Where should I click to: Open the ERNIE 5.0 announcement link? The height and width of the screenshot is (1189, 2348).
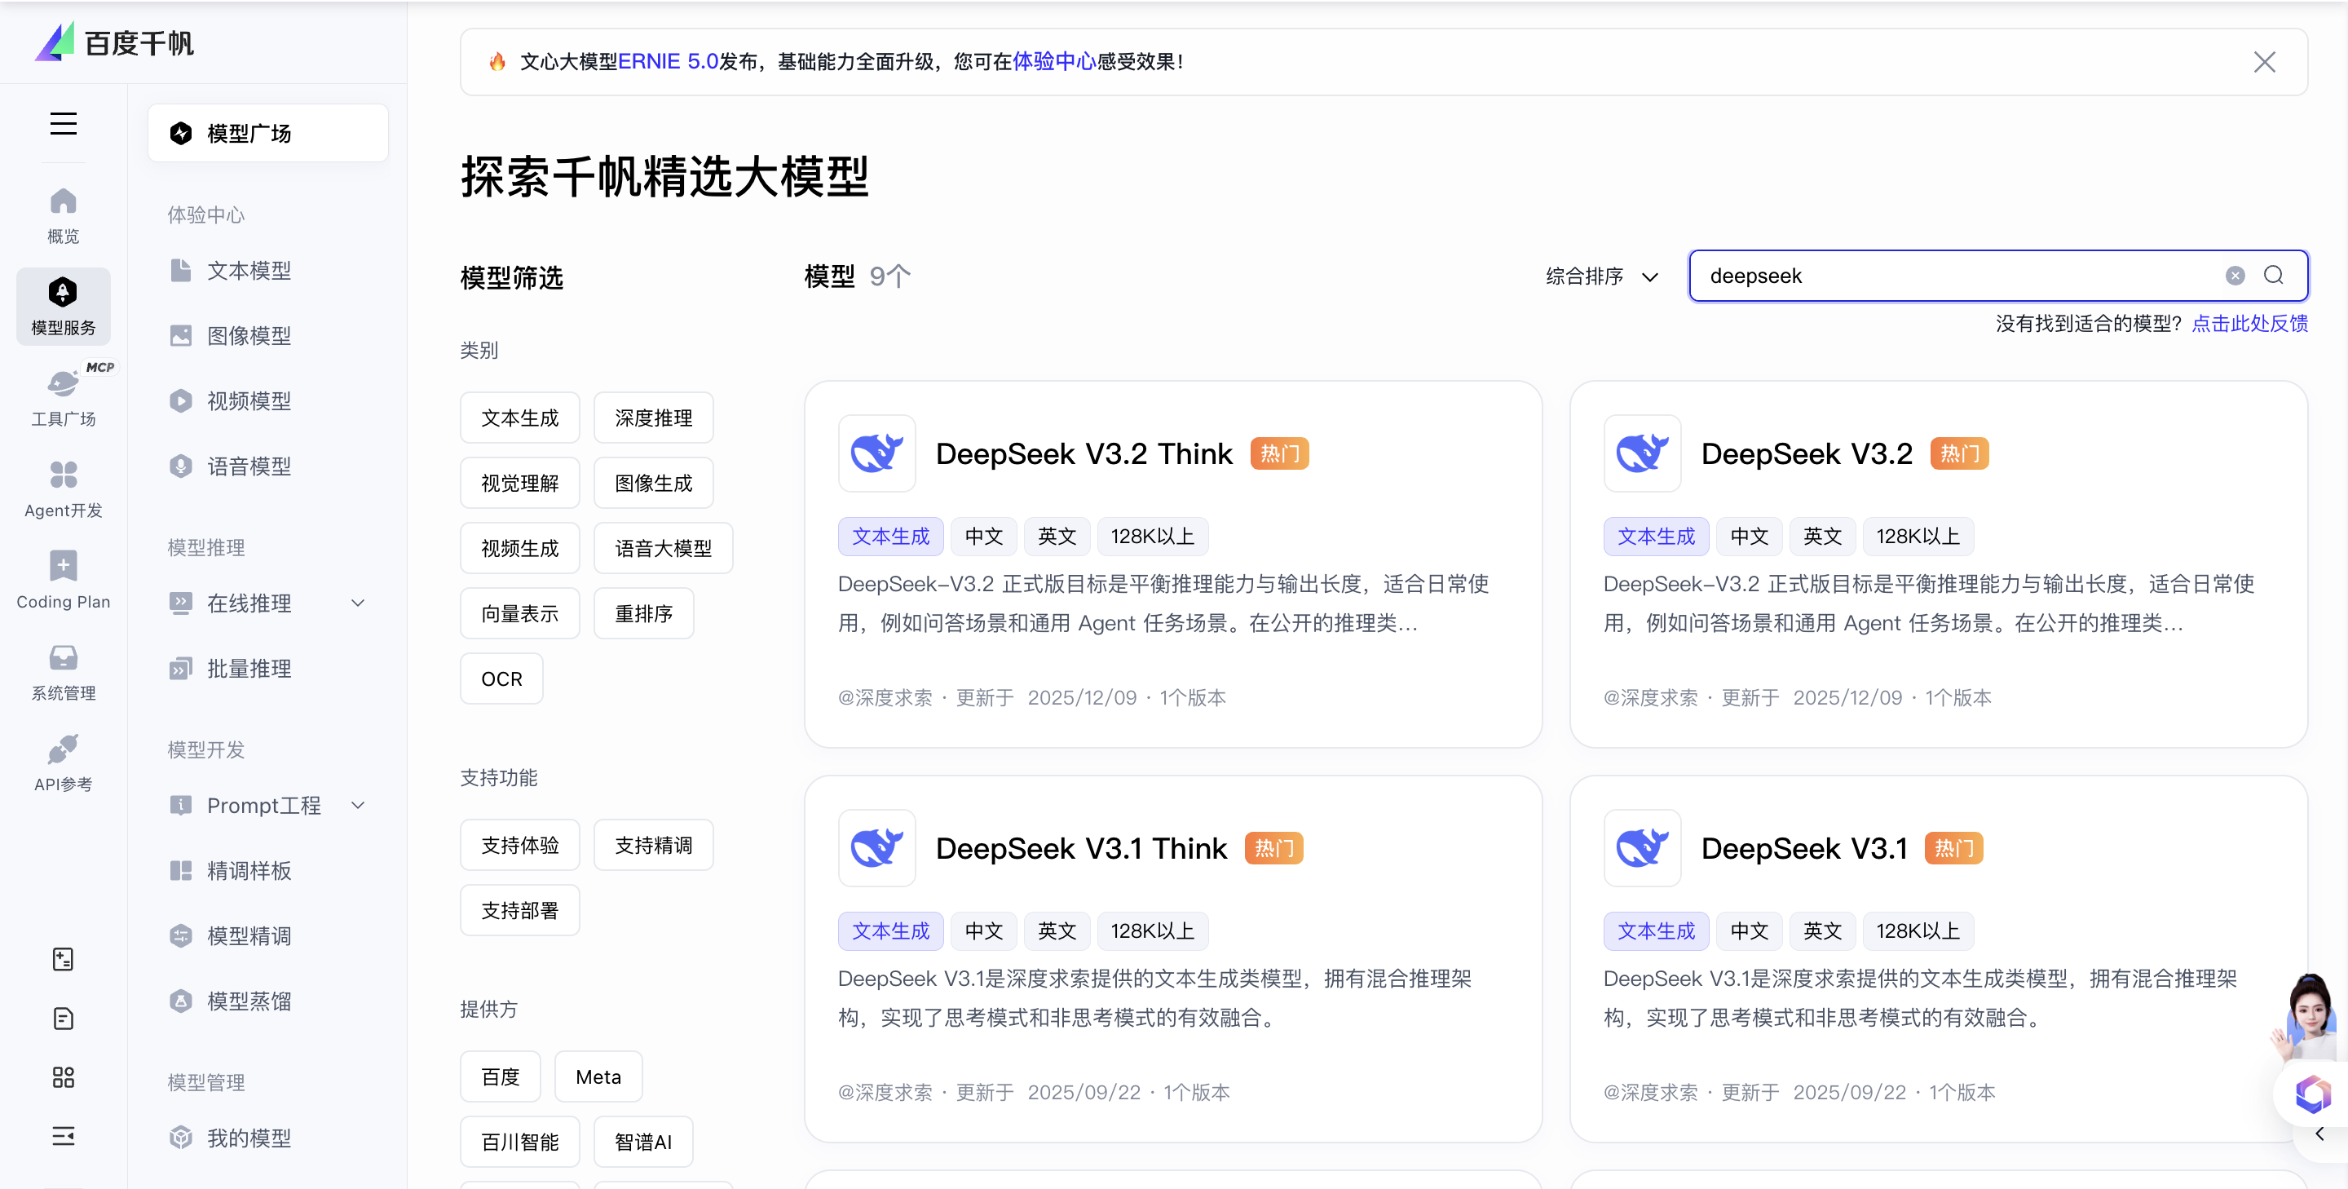click(669, 61)
